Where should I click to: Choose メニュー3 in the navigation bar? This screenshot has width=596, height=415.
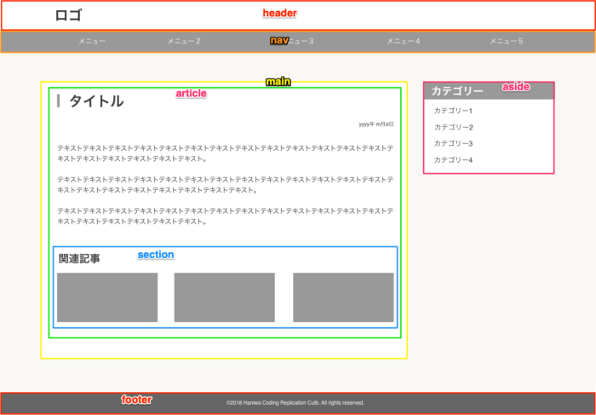coord(300,41)
